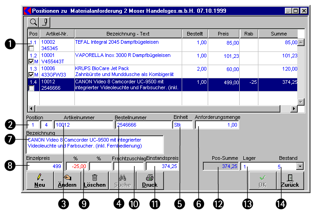
Task: Click the Neu button with pencil icon
Action: pyautogui.click(x=40, y=181)
